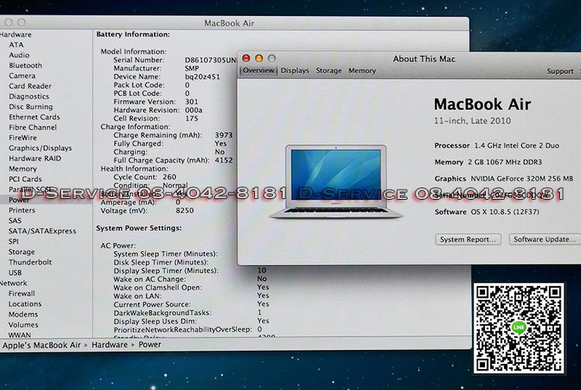Select PCI Cards in the sidebar
581x390 pixels.
(25, 179)
